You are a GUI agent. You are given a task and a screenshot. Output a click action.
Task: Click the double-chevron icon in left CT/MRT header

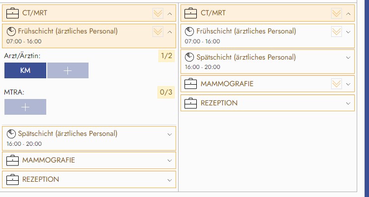158,13
